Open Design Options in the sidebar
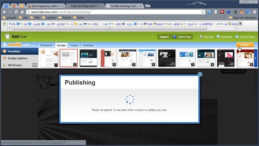This screenshot has height=146, width=259. [19, 58]
